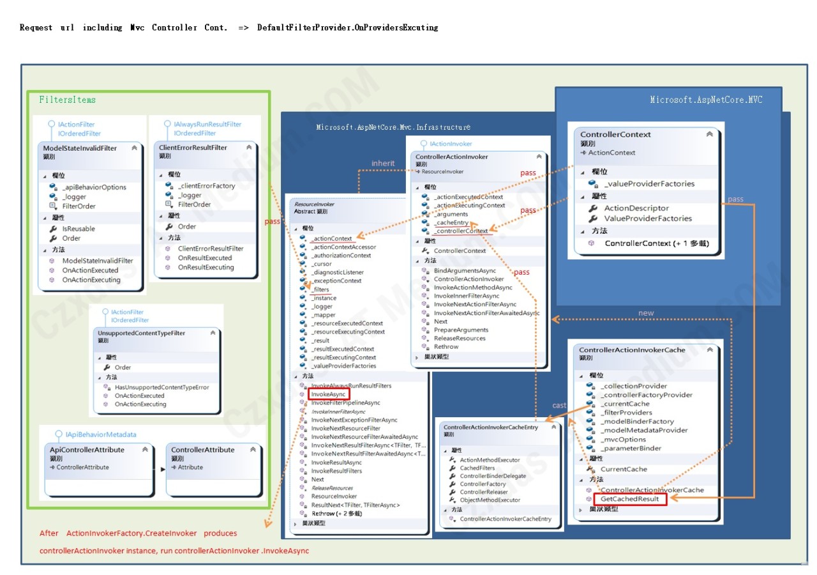The height and width of the screenshot is (575, 817).
Task: Click the wrench icon beside CurrentCache property
Action: (x=590, y=469)
